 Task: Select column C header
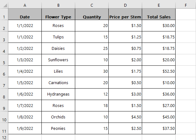pos(92,5)
